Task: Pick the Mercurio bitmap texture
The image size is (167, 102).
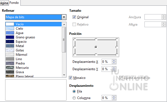Action: coord(33,68)
